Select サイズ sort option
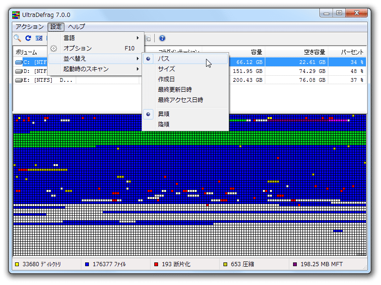 pos(185,69)
